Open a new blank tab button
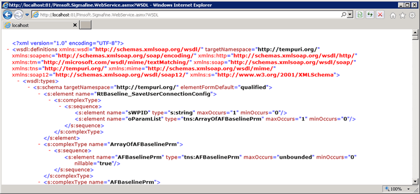This screenshot has width=420, height=194. coord(86,25)
